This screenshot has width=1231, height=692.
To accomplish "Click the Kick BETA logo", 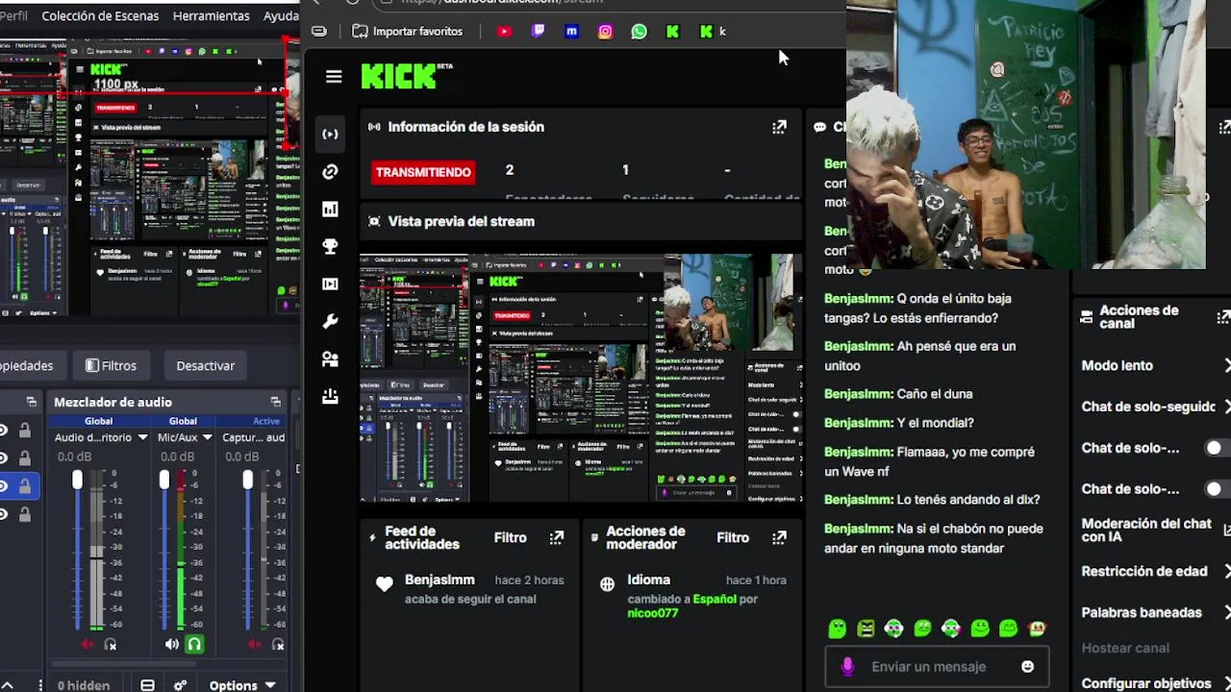I will tap(406, 76).
